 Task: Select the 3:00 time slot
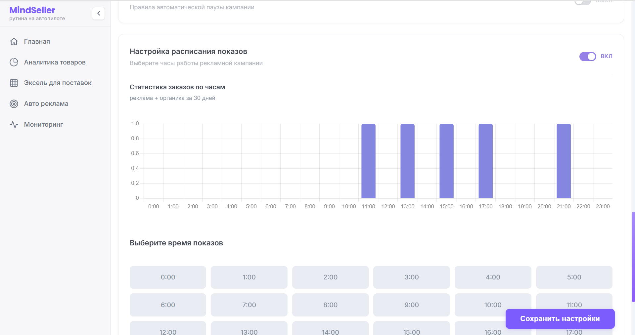[x=412, y=277]
